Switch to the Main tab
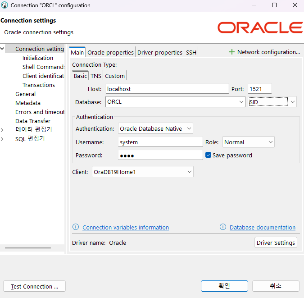Image resolution: width=304 pixels, height=298 pixels. point(77,52)
